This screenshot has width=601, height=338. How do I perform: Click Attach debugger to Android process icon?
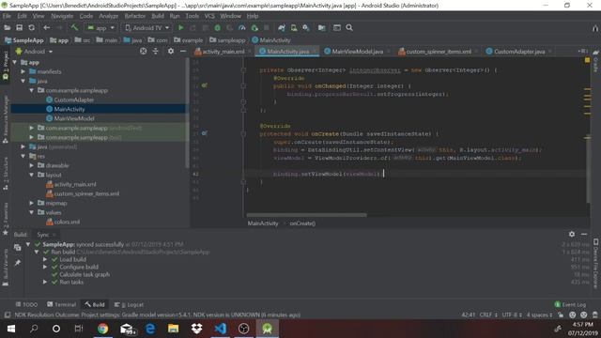coord(254,27)
